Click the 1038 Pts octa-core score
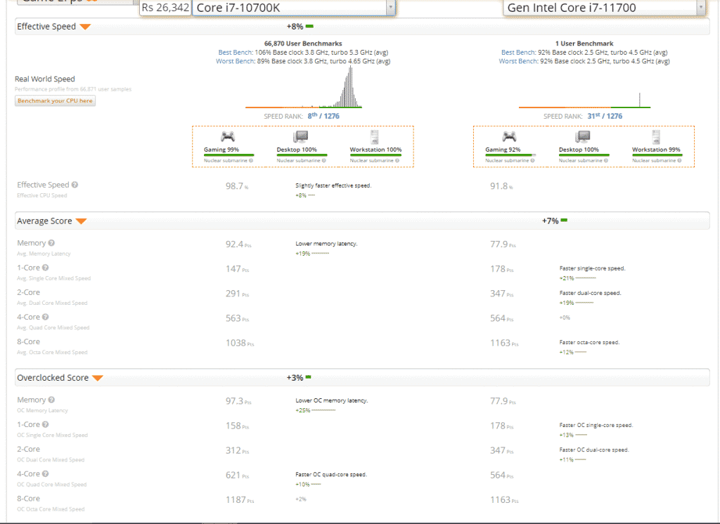 [x=240, y=343]
